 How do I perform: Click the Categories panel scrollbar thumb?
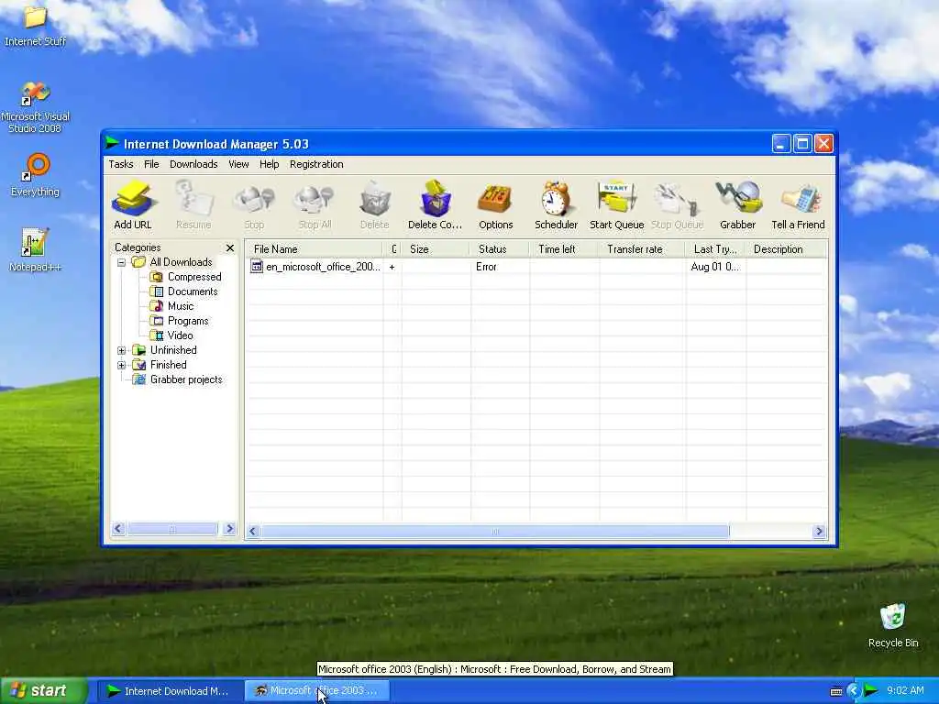click(x=172, y=529)
